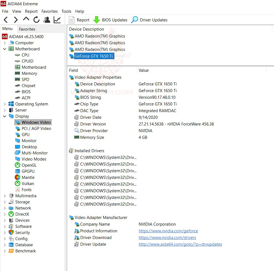Select the AIDA64 v6.25.5400 root node

coord(23,37)
